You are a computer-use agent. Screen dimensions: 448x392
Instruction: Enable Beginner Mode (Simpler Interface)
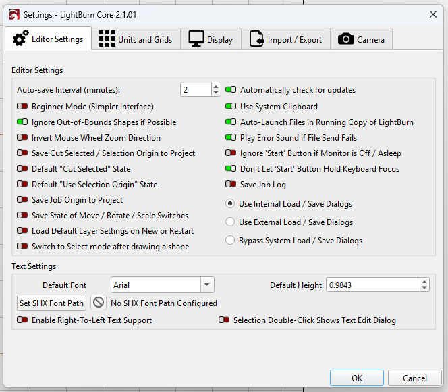point(22,106)
